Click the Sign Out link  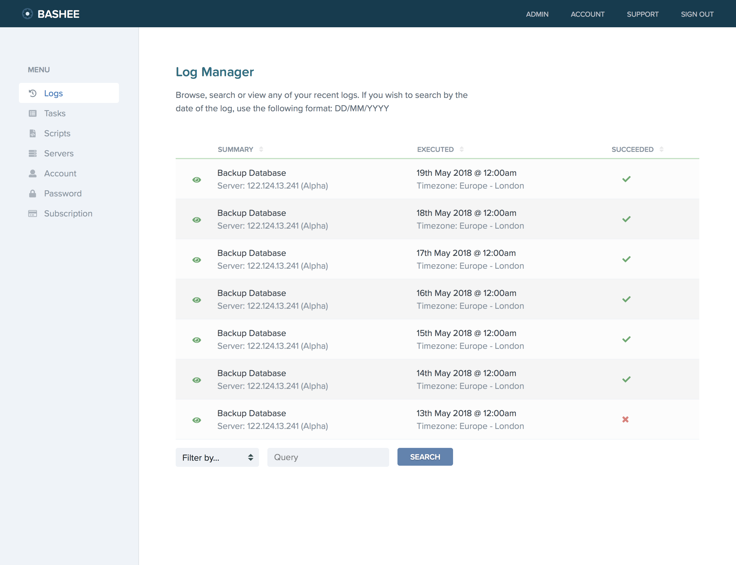pos(697,14)
